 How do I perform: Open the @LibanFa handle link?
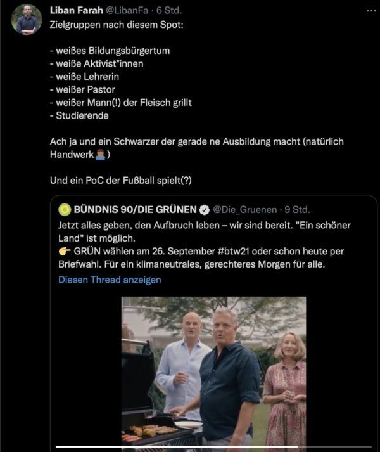(x=127, y=10)
